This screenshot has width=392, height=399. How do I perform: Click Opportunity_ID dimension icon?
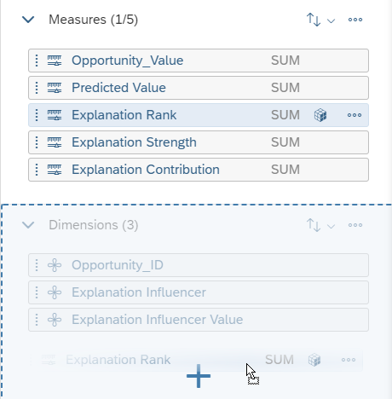point(55,265)
